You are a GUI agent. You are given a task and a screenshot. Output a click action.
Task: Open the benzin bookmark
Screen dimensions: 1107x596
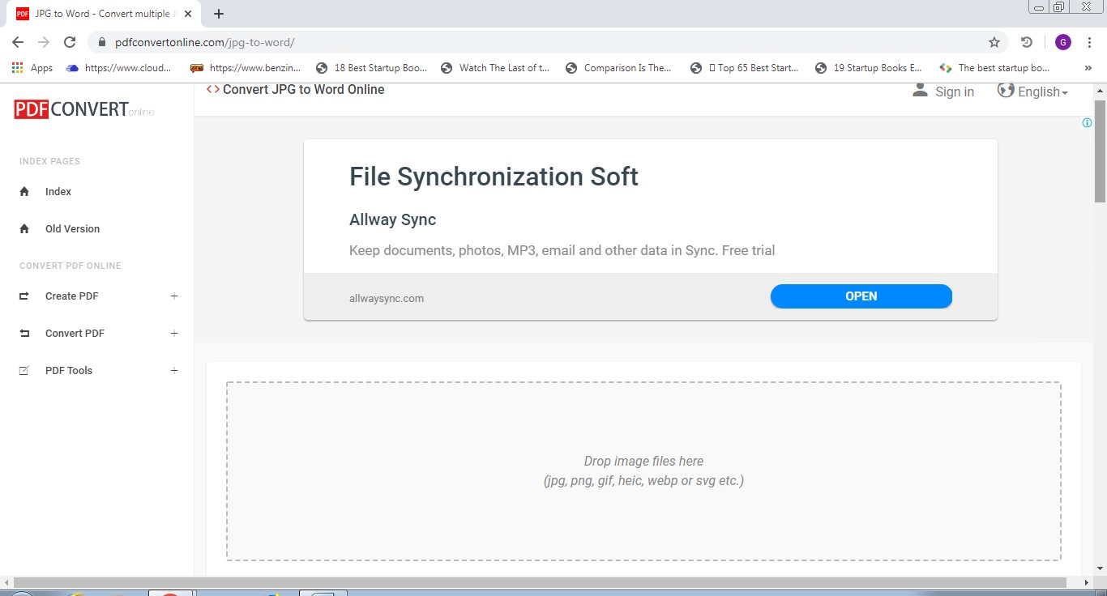point(246,68)
